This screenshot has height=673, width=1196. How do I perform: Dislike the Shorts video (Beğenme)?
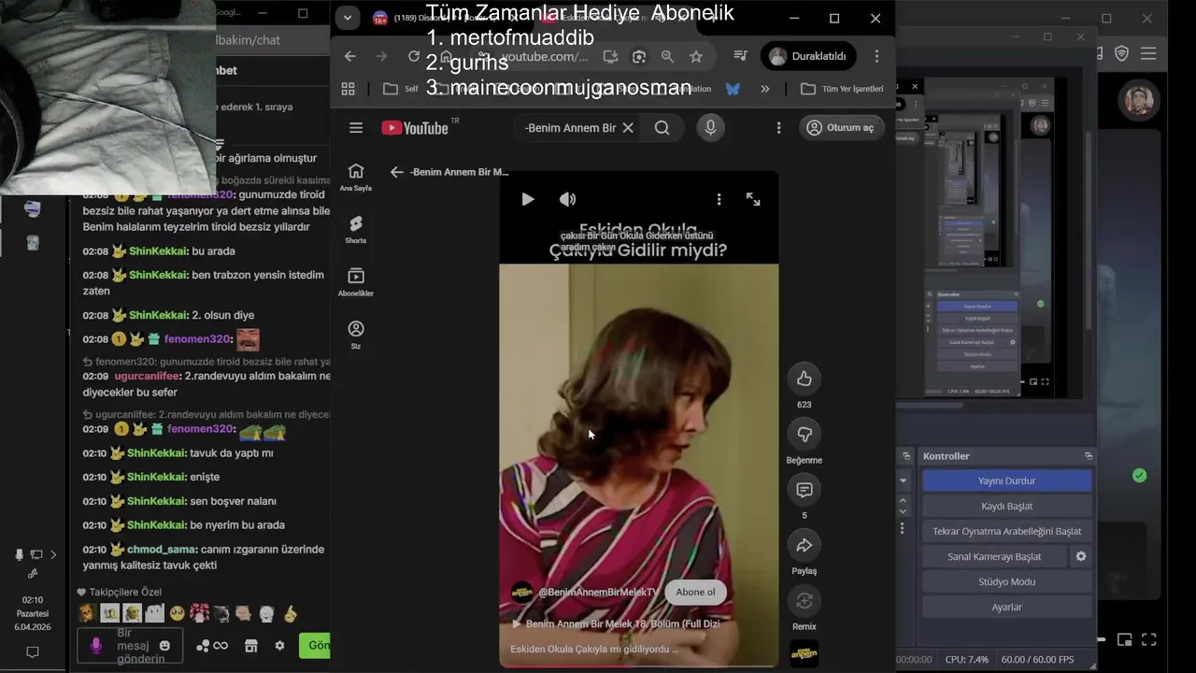point(804,434)
